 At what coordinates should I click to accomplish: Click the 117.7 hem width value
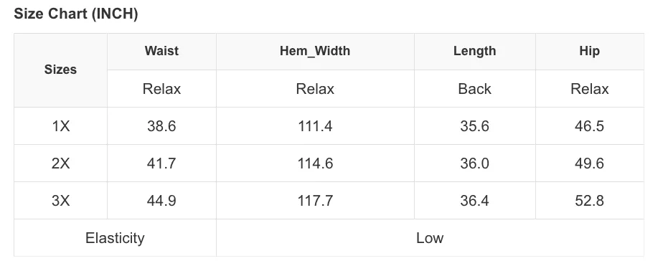pos(315,201)
